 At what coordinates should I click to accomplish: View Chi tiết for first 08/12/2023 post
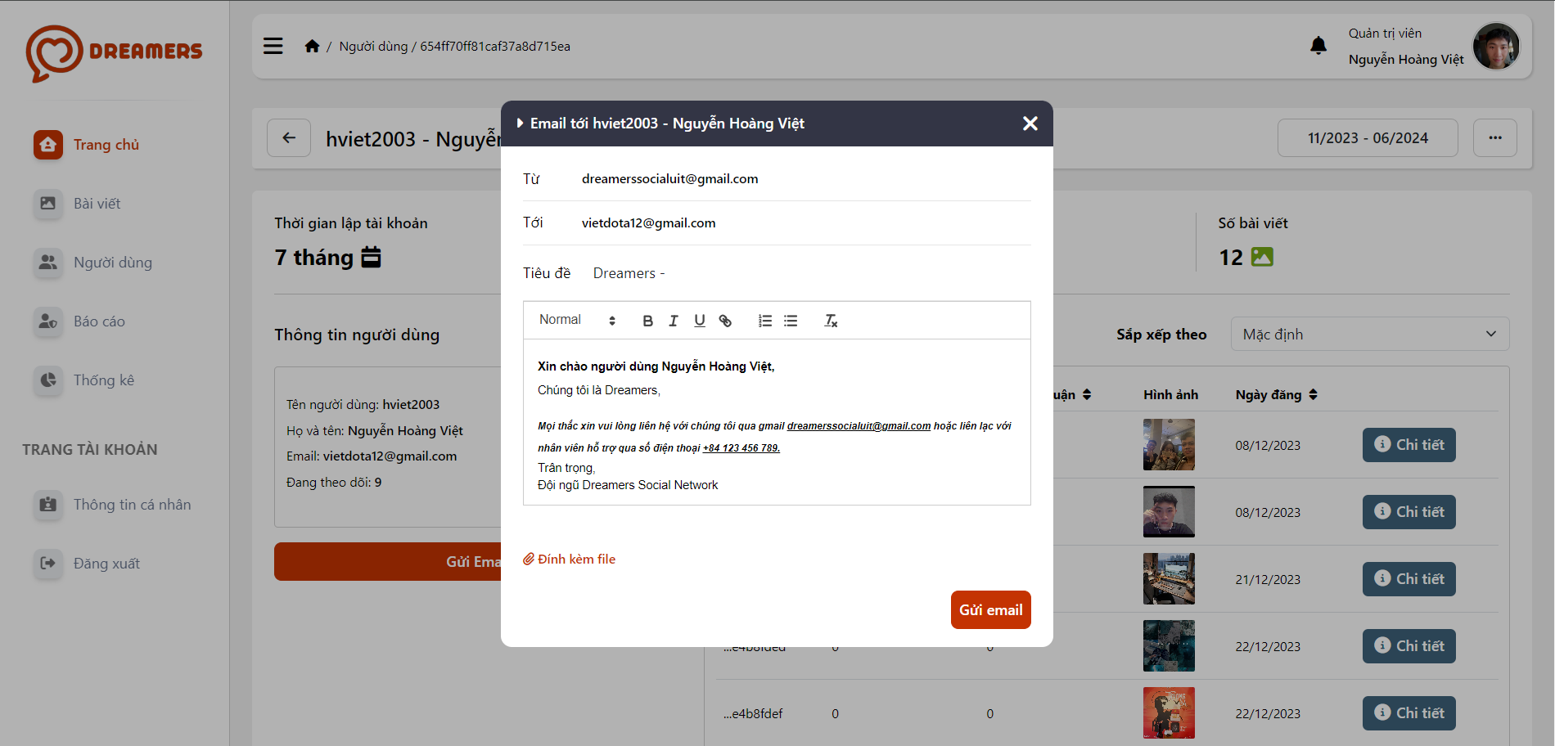click(x=1409, y=445)
